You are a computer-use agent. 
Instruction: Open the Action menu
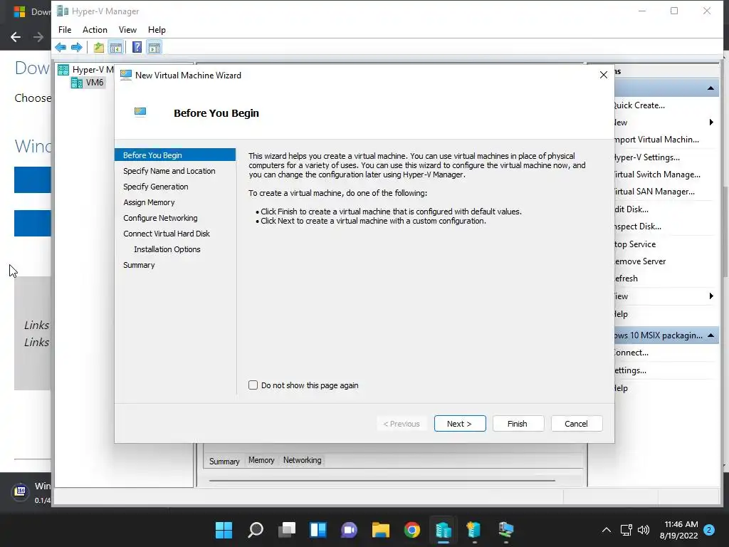[95, 30]
